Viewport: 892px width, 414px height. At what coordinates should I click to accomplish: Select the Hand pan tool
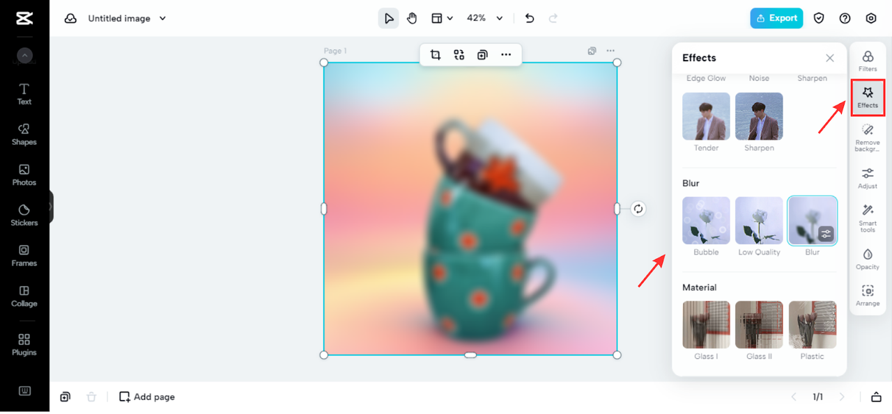click(412, 18)
